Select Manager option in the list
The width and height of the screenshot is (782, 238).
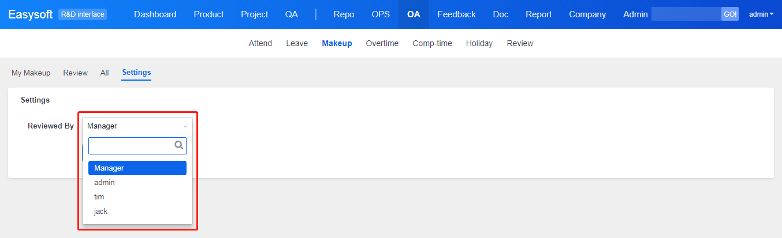137,168
